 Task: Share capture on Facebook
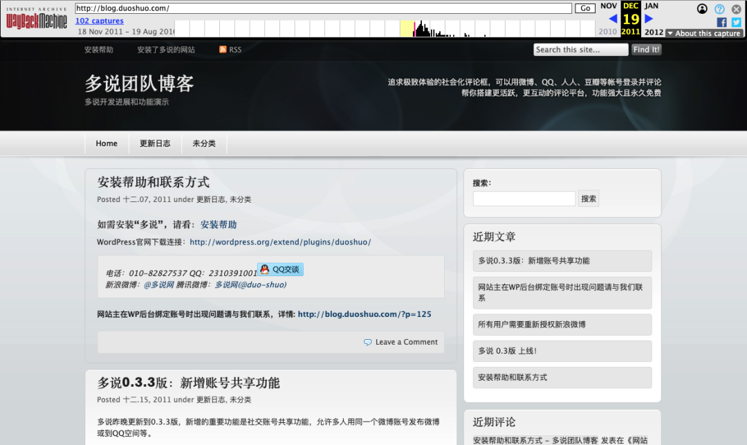(721, 22)
